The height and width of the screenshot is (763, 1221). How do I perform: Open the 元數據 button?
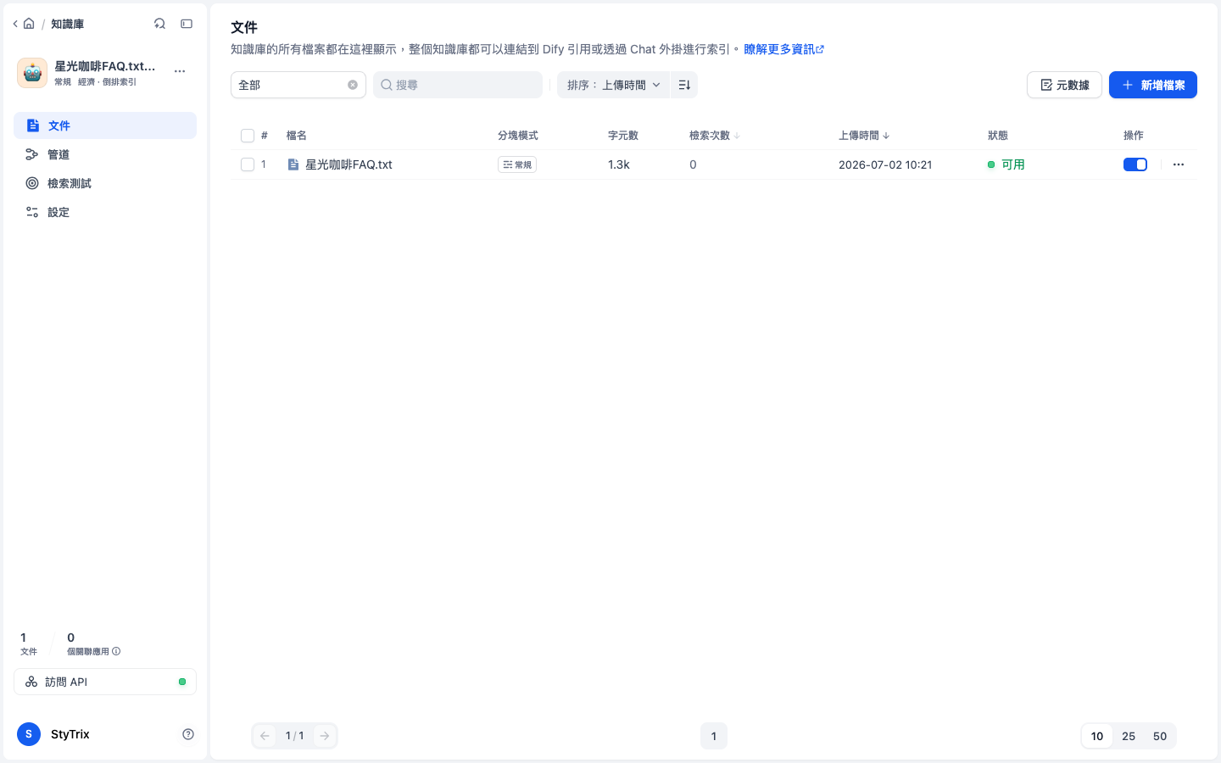coord(1064,85)
